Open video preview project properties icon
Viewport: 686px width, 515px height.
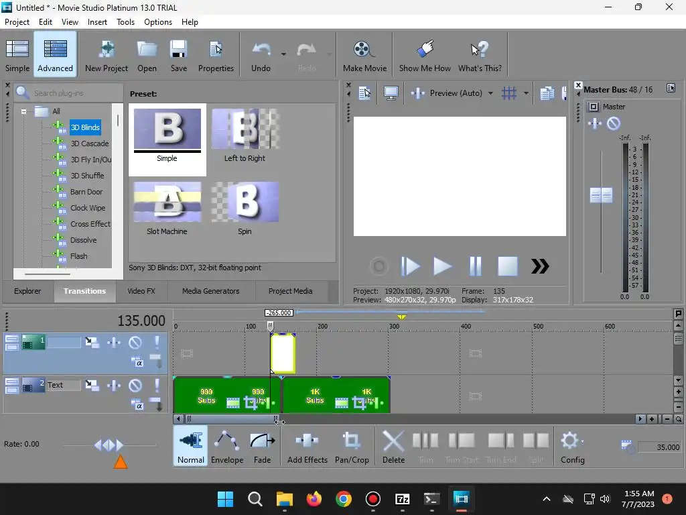click(365, 93)
